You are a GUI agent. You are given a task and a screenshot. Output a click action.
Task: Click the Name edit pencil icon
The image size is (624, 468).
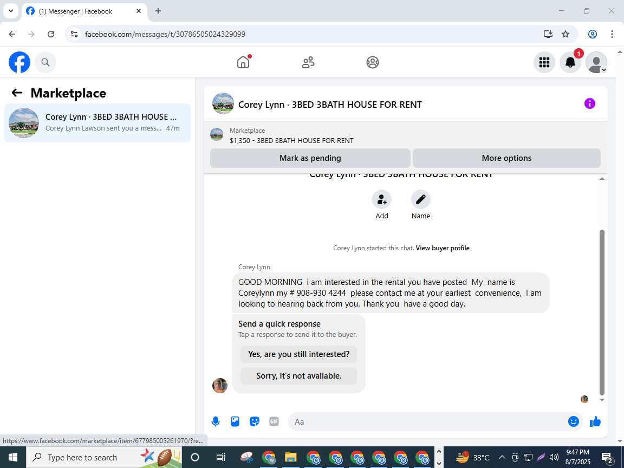421,199
